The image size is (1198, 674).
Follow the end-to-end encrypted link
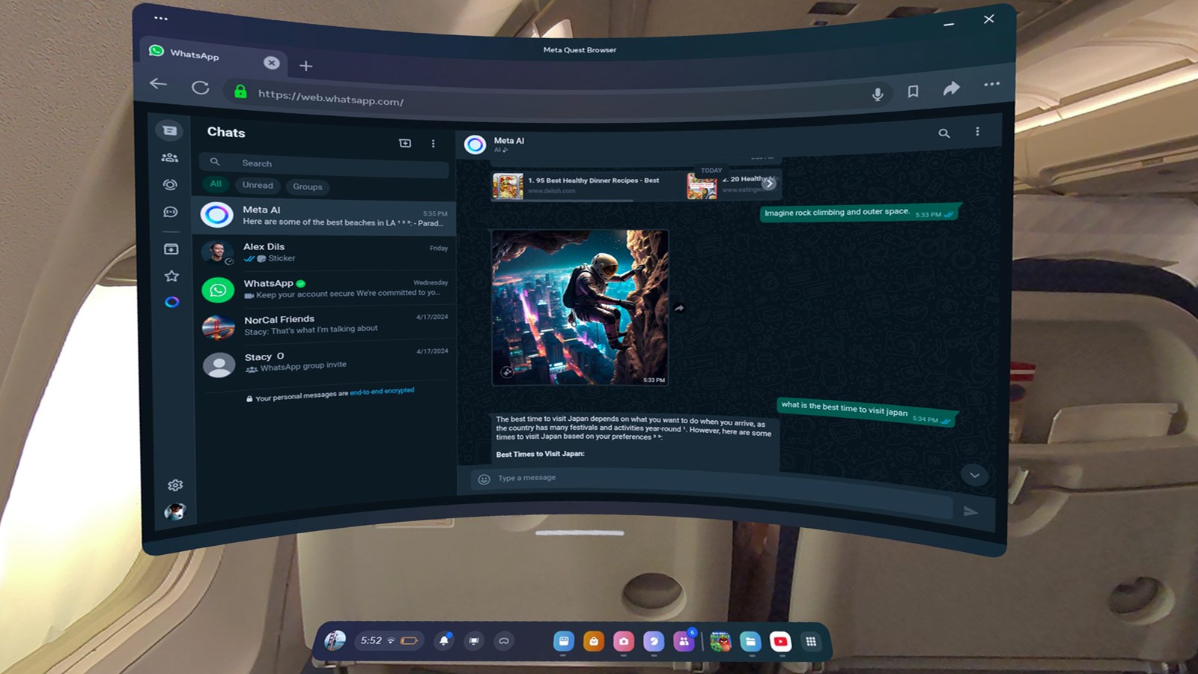(382, 391)
